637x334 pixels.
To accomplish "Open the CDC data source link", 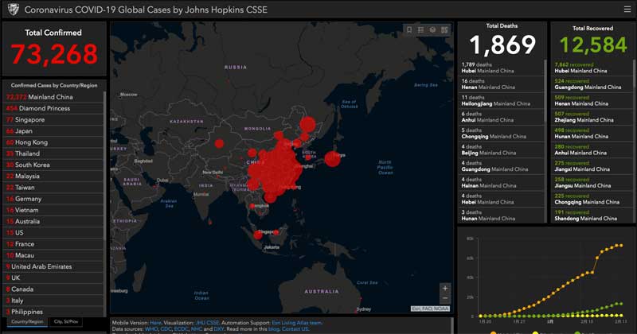I will tap(166, 328).
